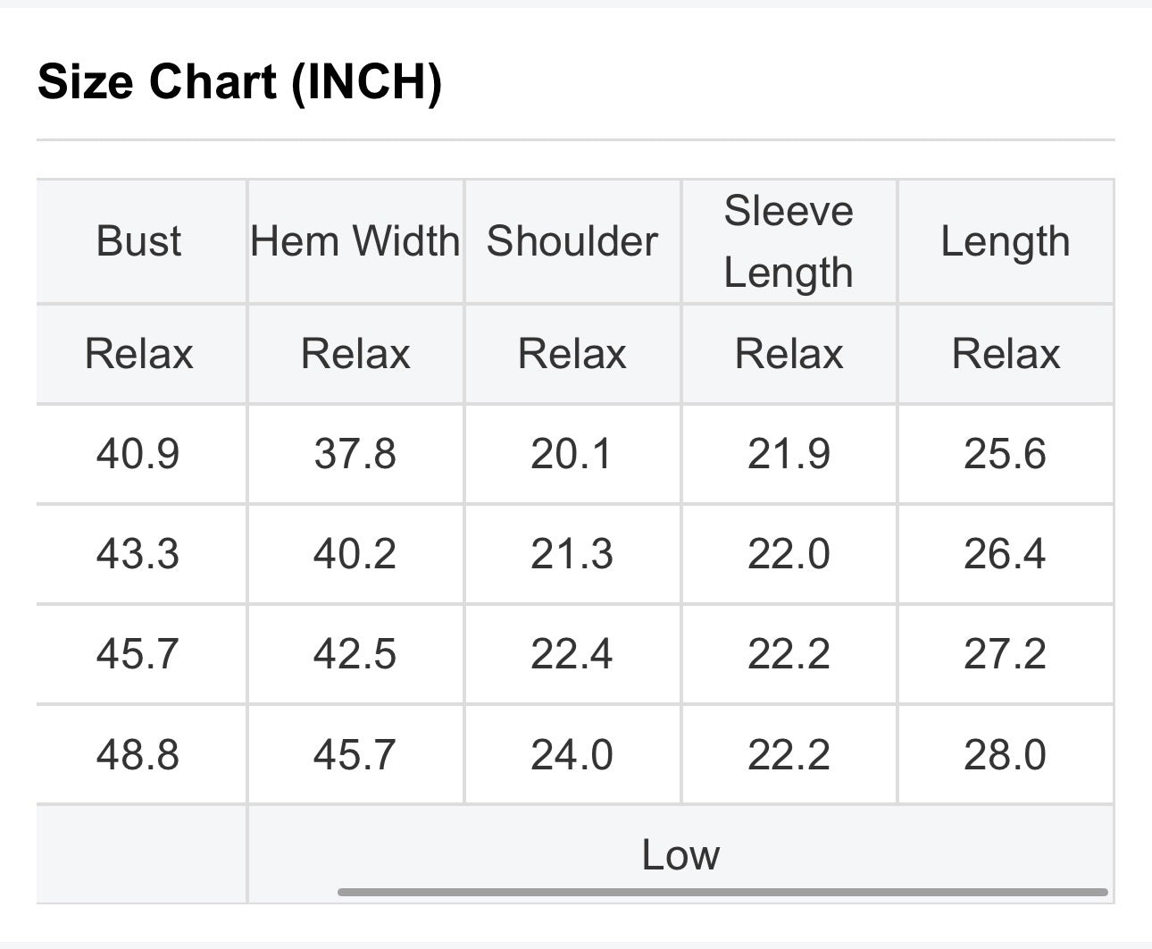Click the 26.4 length value
This screenshot has height=949, width=1152.
pyautogui.click(x=1006, y=554)
